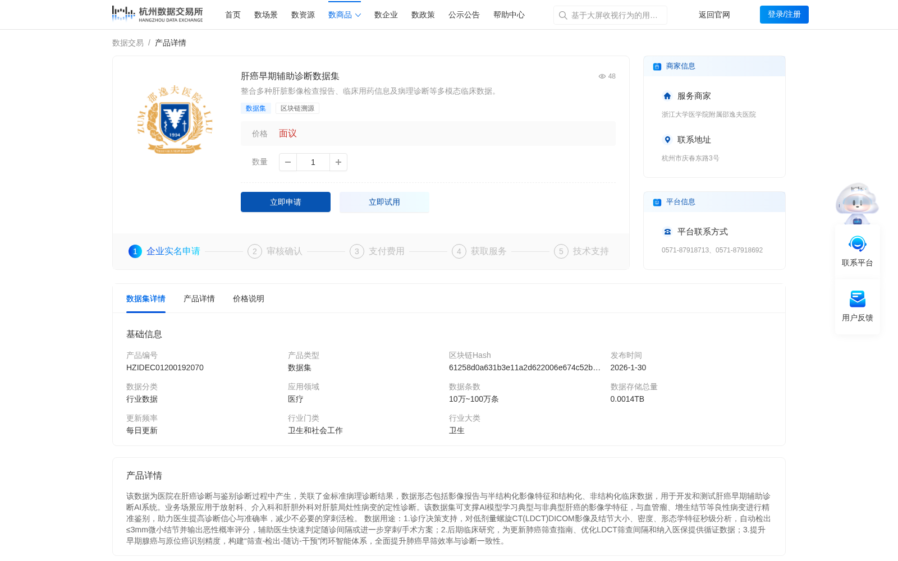This screenshot has height=561, width=898.
Task: Click the 立即试用 button
Action: [384, 202]
